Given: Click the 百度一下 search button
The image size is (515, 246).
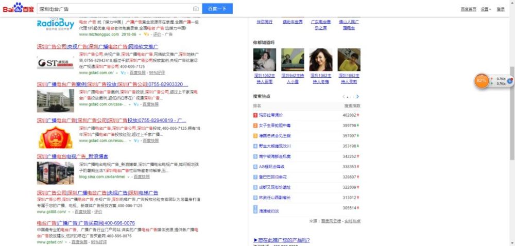Looking at the screenshot, I should pyautogui.click(x=217, y=9).
